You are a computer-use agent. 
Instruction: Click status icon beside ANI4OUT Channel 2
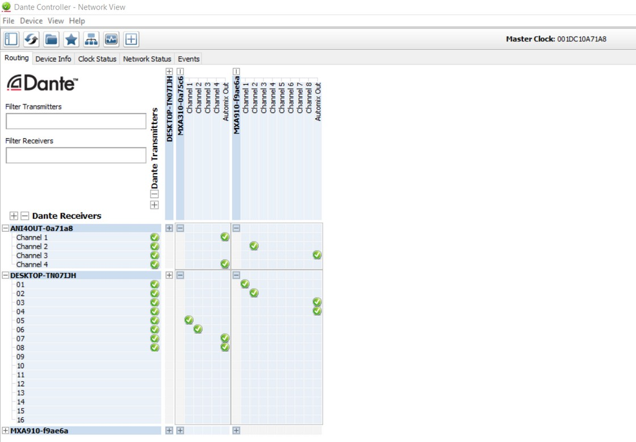click(154, 247)
